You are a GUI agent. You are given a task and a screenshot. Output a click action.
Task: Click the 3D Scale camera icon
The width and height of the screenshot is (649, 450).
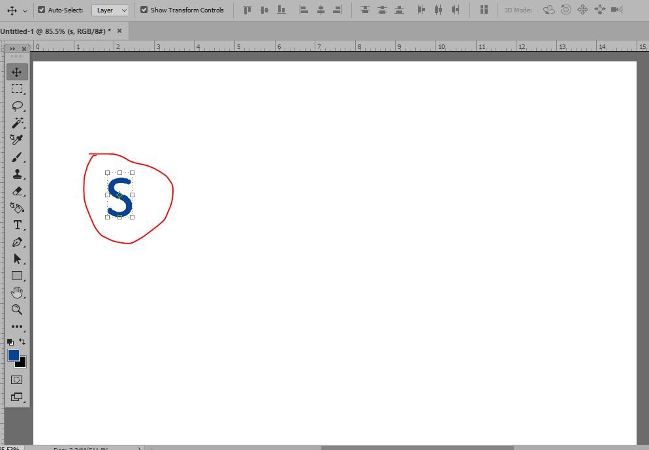click(x=617, y=10)
